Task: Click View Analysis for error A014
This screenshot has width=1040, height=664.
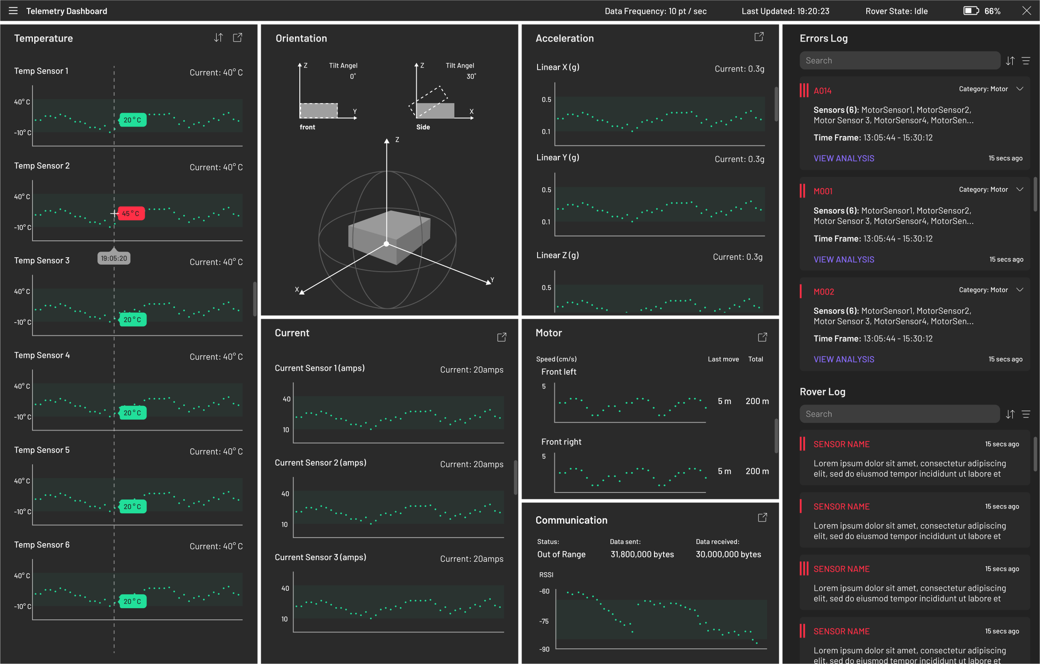Action: tap(844, 159)
